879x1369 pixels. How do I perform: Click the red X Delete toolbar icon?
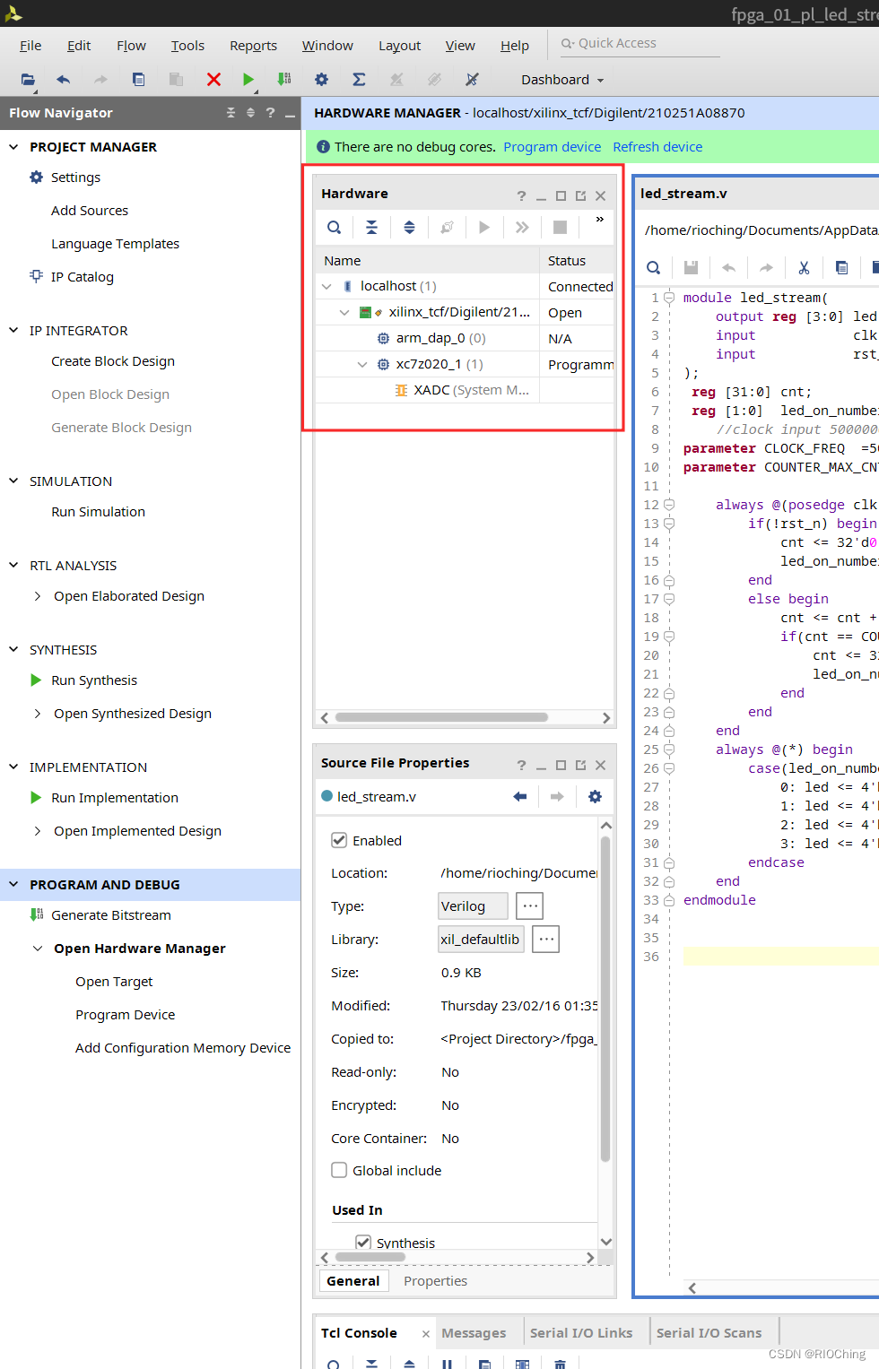pyautogui.click(x=213, y=80)
